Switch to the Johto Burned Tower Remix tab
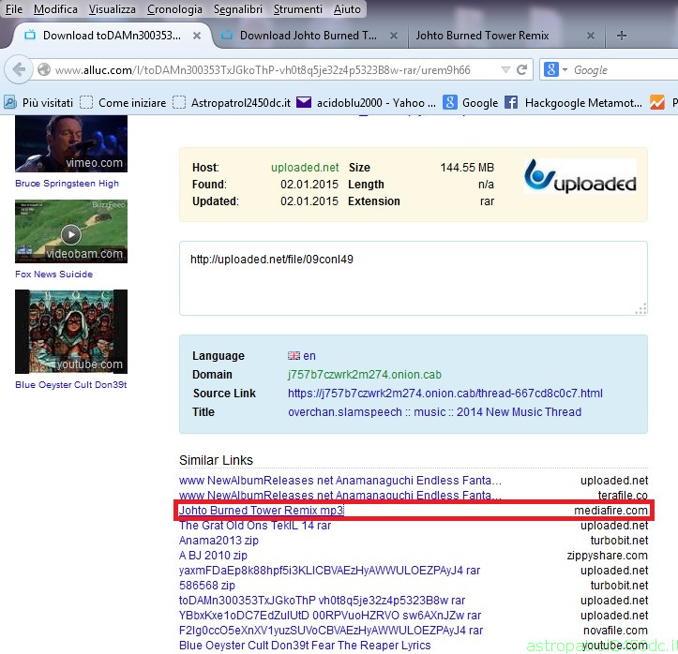 point(482,36)
